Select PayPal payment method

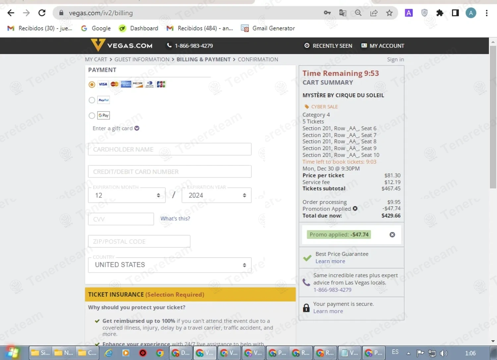pos(92,100)
